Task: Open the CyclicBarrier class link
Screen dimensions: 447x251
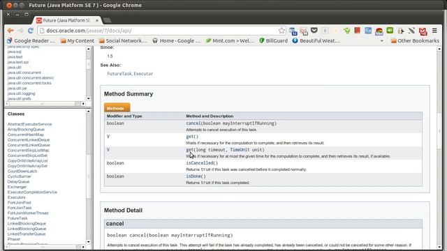Action: (x=19, y=176)
